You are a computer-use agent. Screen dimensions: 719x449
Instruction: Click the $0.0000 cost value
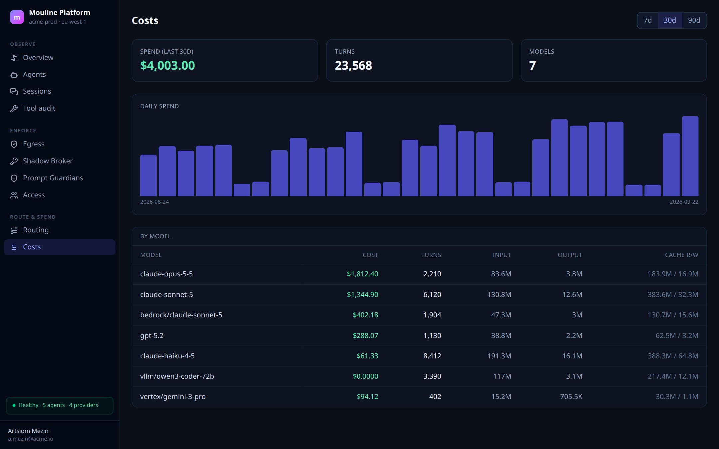tap(365, 376)
